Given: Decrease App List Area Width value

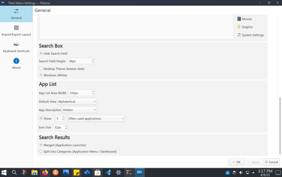Looking at the screenshot, I should click(x=93, y=94).
